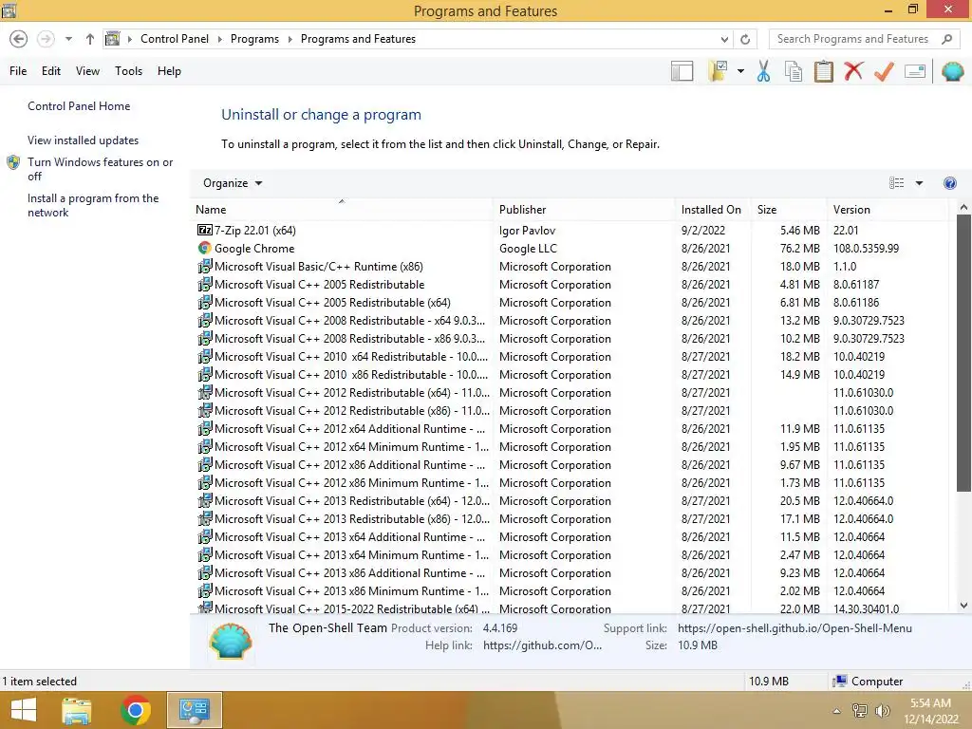
Task: Click into Search Programs and Features box
Action: click(x=853, y=39)
